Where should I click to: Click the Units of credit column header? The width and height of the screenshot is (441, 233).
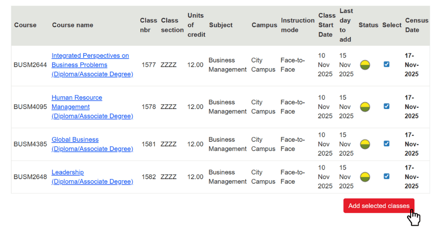(196, 25)
